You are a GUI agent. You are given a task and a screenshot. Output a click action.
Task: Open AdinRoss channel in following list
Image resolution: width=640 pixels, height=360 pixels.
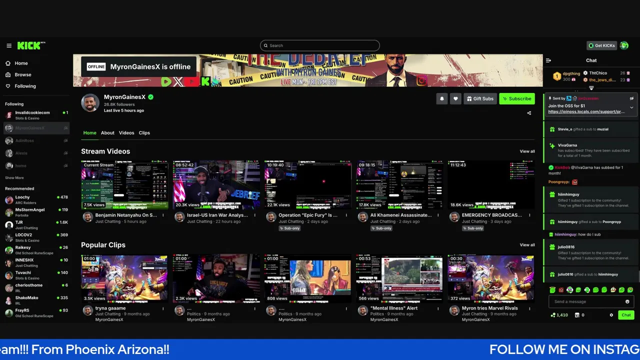pyautogui.click(x=36, y=141)
